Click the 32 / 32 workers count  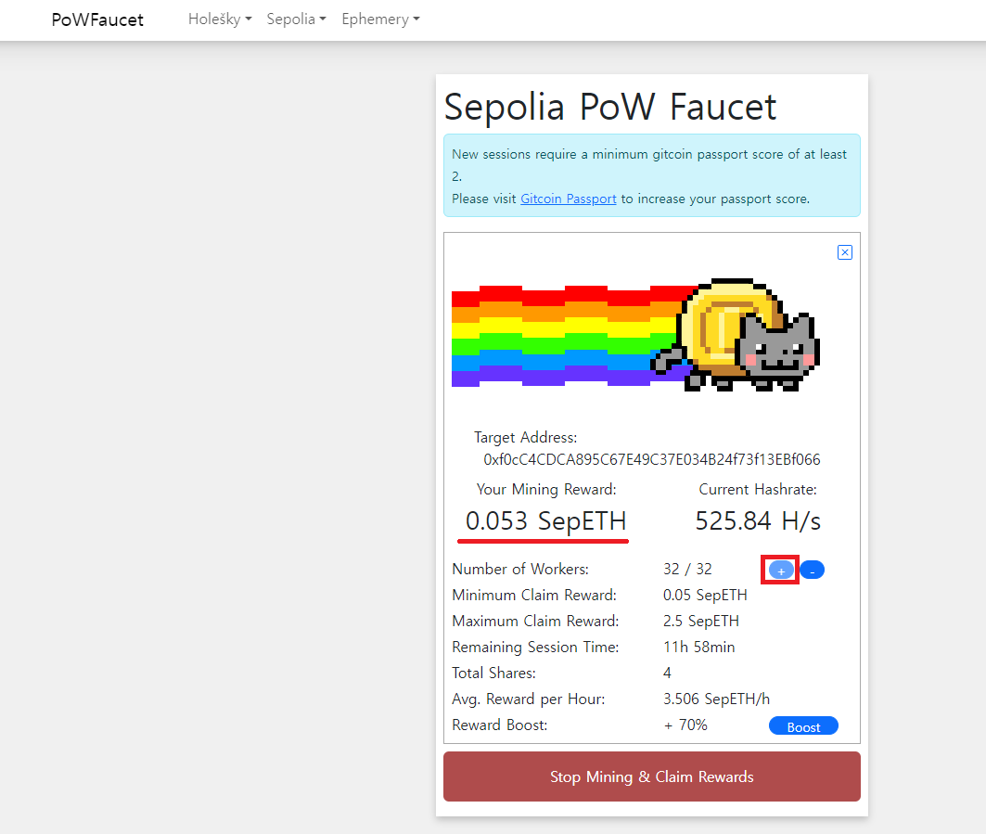pos(687,570)
